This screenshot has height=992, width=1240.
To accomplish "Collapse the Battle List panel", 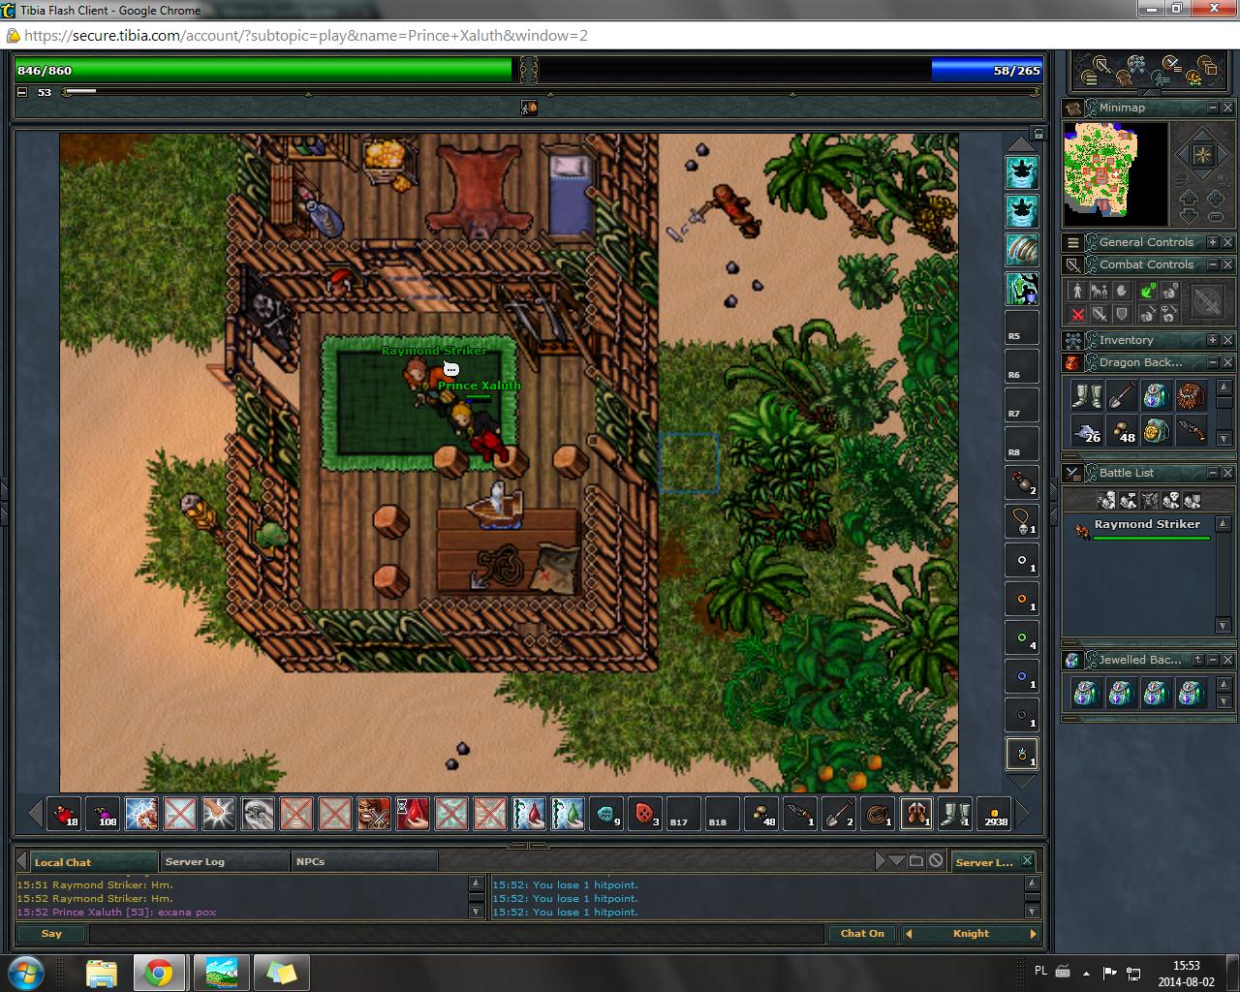I will [x=1212, y=473].
